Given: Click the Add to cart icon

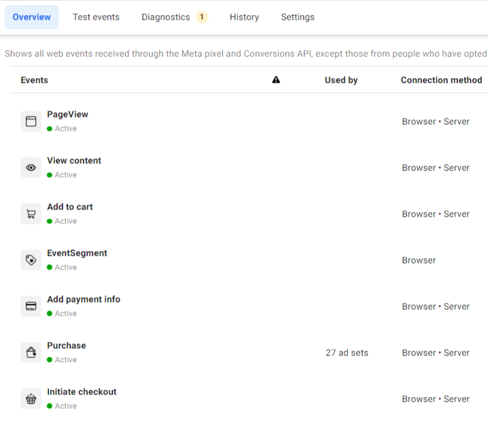Looking at the screenshot, I should [31, 214].
